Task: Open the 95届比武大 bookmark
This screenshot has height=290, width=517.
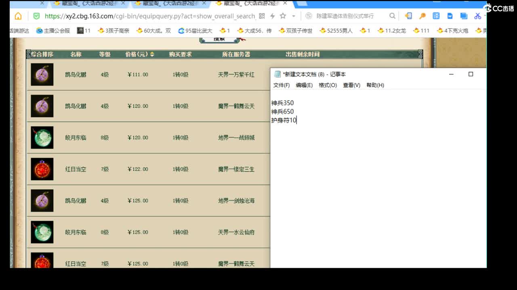Action: tap(195, 31)
